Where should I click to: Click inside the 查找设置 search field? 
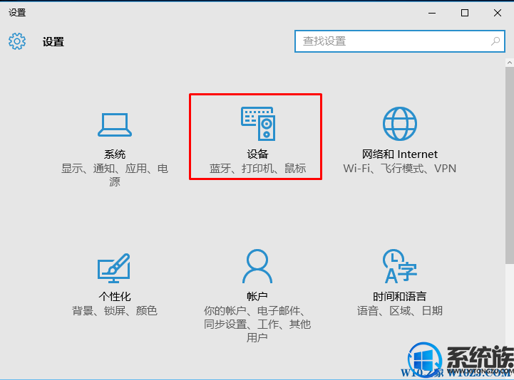(400, 41)
